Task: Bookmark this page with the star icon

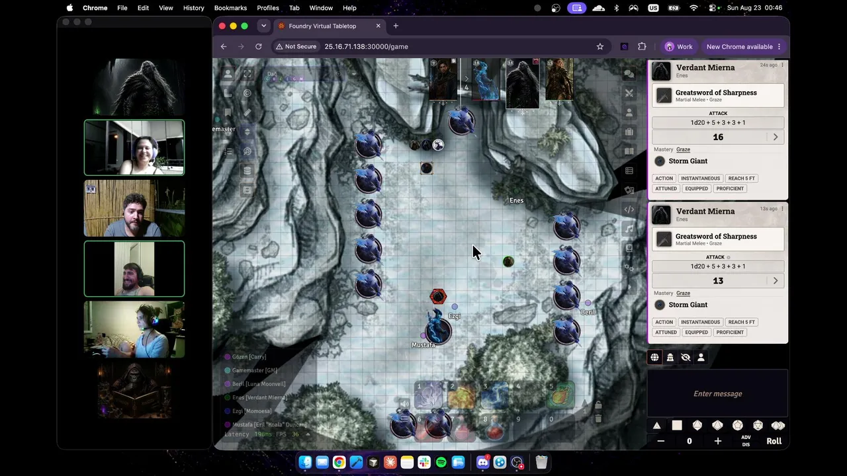Action: (x=600, y=46)
